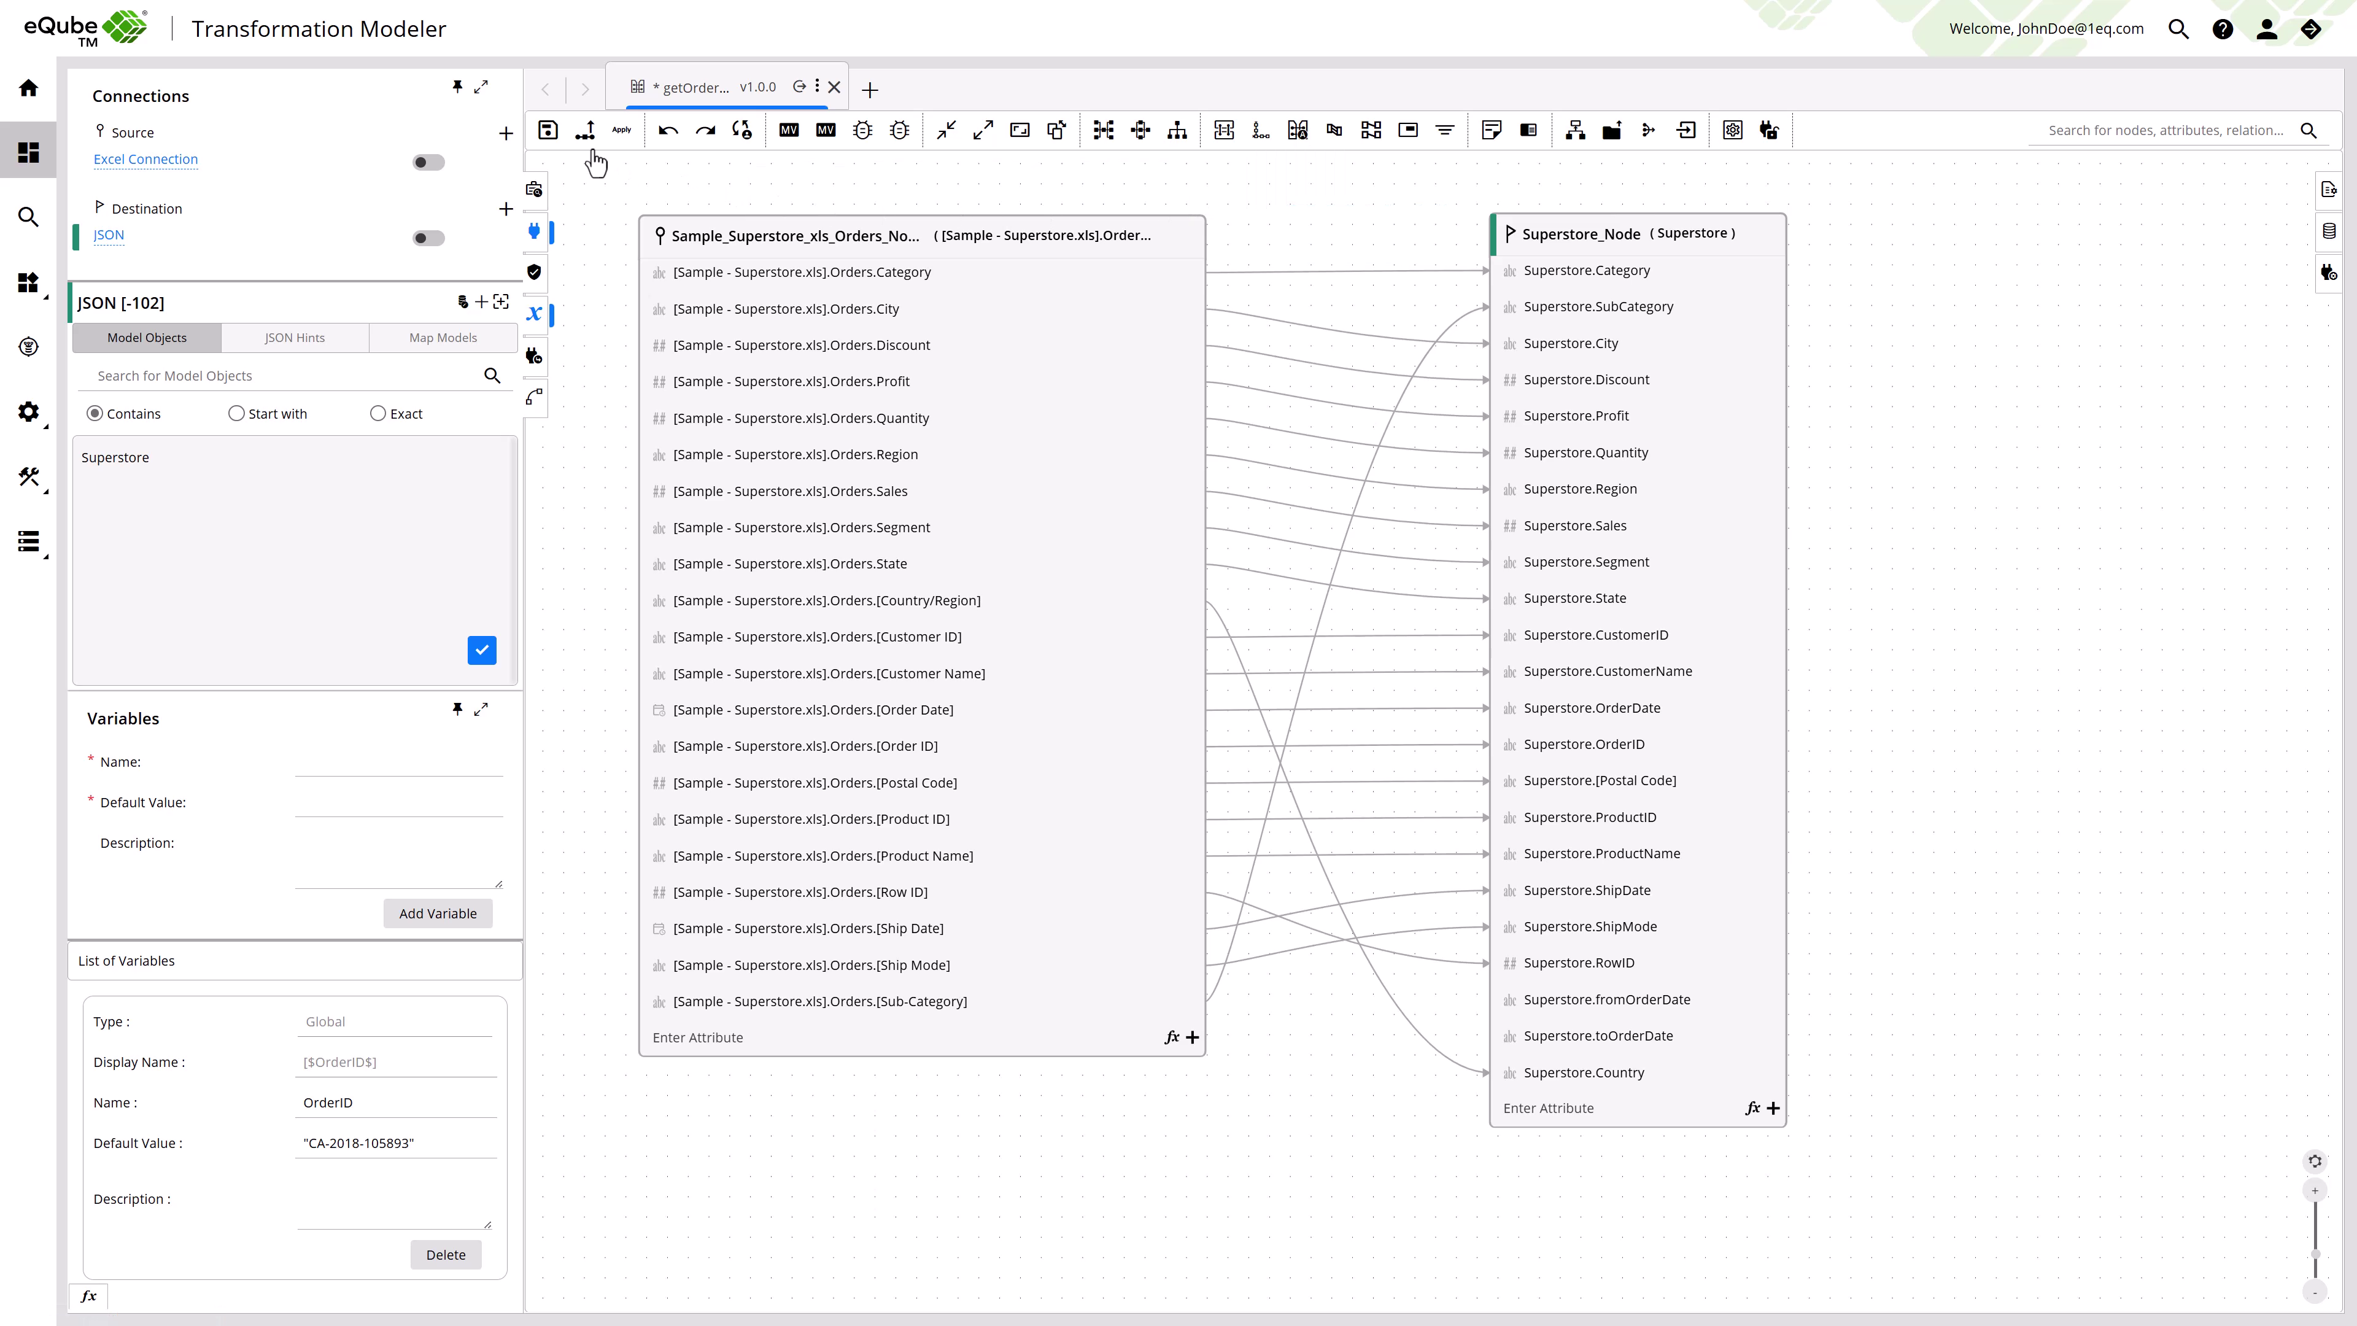Click the fit-to-screen rectangle icon

pyautogui.click(x=1020, y=130)
